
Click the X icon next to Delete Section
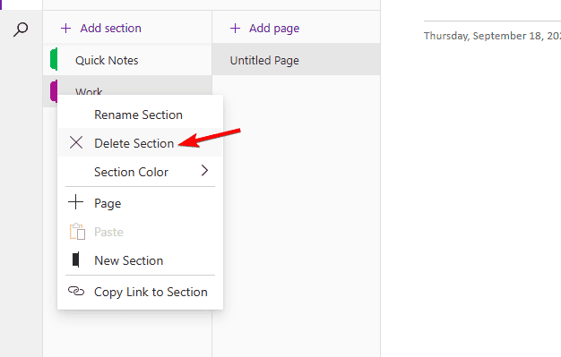coord(76,142)
